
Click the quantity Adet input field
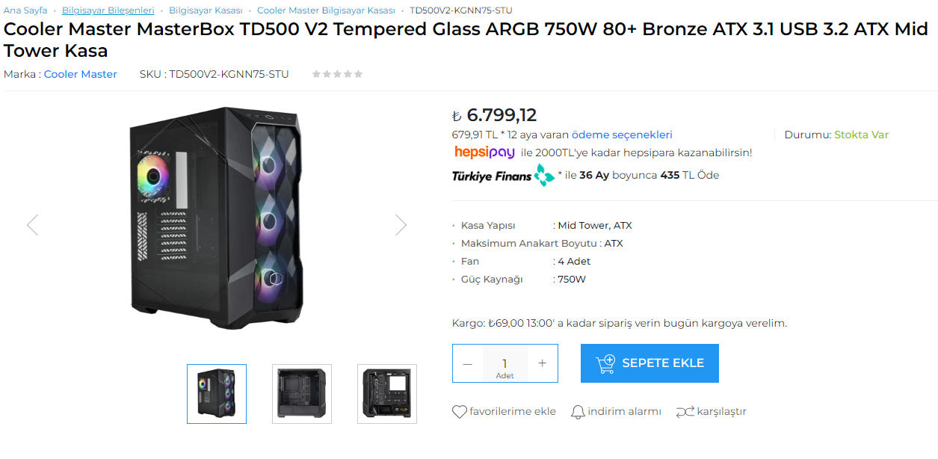pyautogui.click(x=505, y=363)
